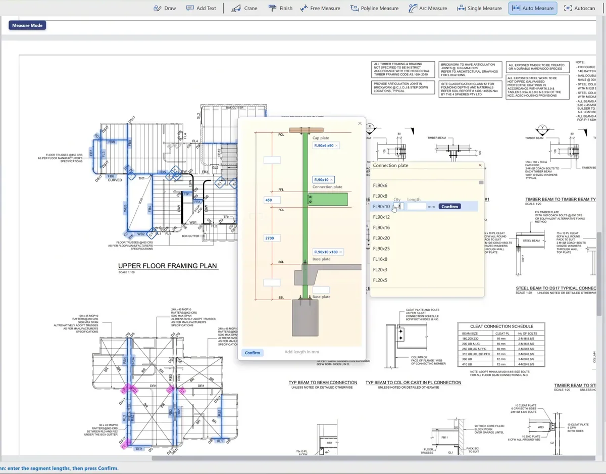Confirm the FL90x10 quantity and length
This screenshot has width=606, height=474.
[x=449, y=207]
